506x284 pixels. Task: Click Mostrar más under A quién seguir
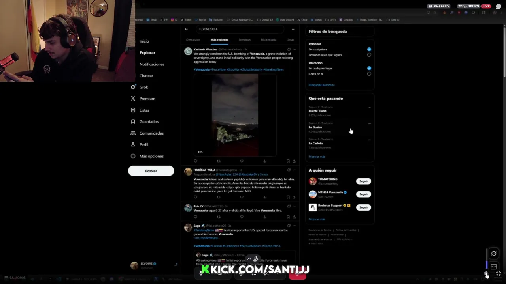pyautogui.click(x=317, y=219)
